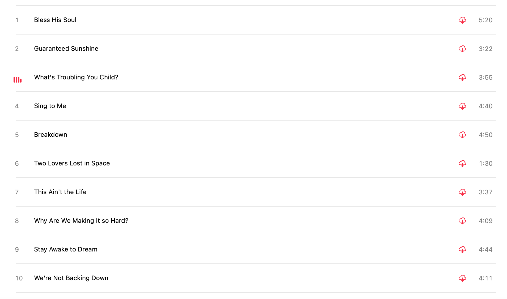Click the now-playing equalizer bars indicator
Viewport: 507px width, 299px height.
click(x=18, y=80)
